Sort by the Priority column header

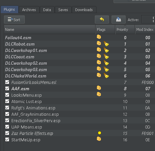coord(125,30)
